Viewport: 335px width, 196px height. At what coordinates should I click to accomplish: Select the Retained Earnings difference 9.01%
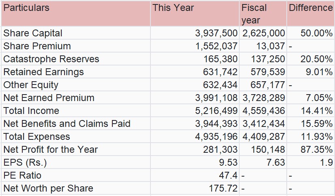pyautogui.click(x=316, y=72)
